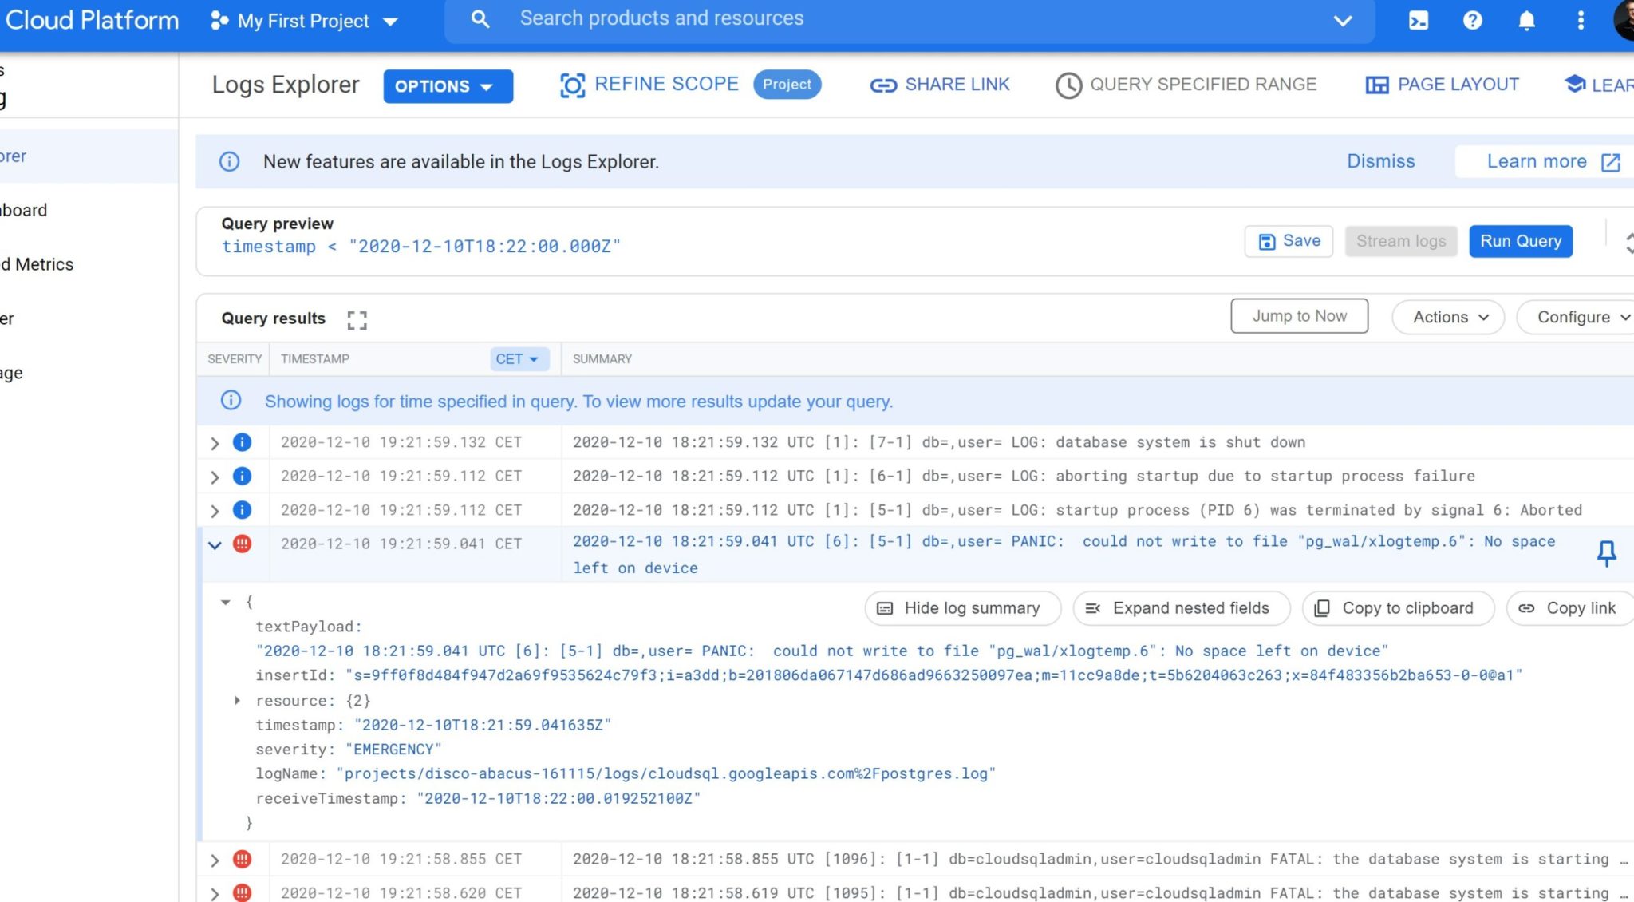
Task: Expand the 19:21:58.620 FATAL log row
Action: pyautogui.click(x=214, y=893)
